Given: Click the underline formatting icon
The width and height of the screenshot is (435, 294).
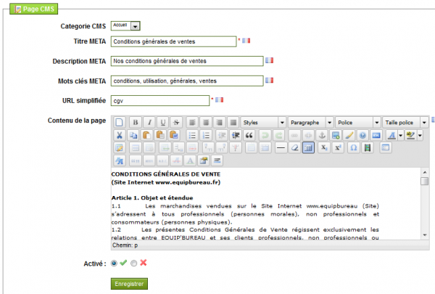Looking at the screenshot, I should 163,122.
